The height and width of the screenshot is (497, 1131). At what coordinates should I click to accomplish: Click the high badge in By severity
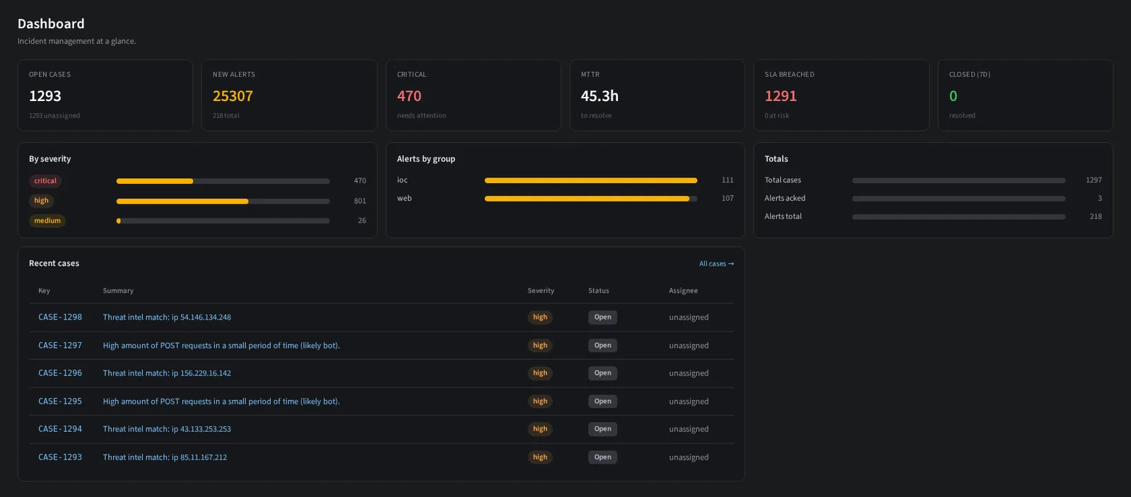(x=42, y=201)
